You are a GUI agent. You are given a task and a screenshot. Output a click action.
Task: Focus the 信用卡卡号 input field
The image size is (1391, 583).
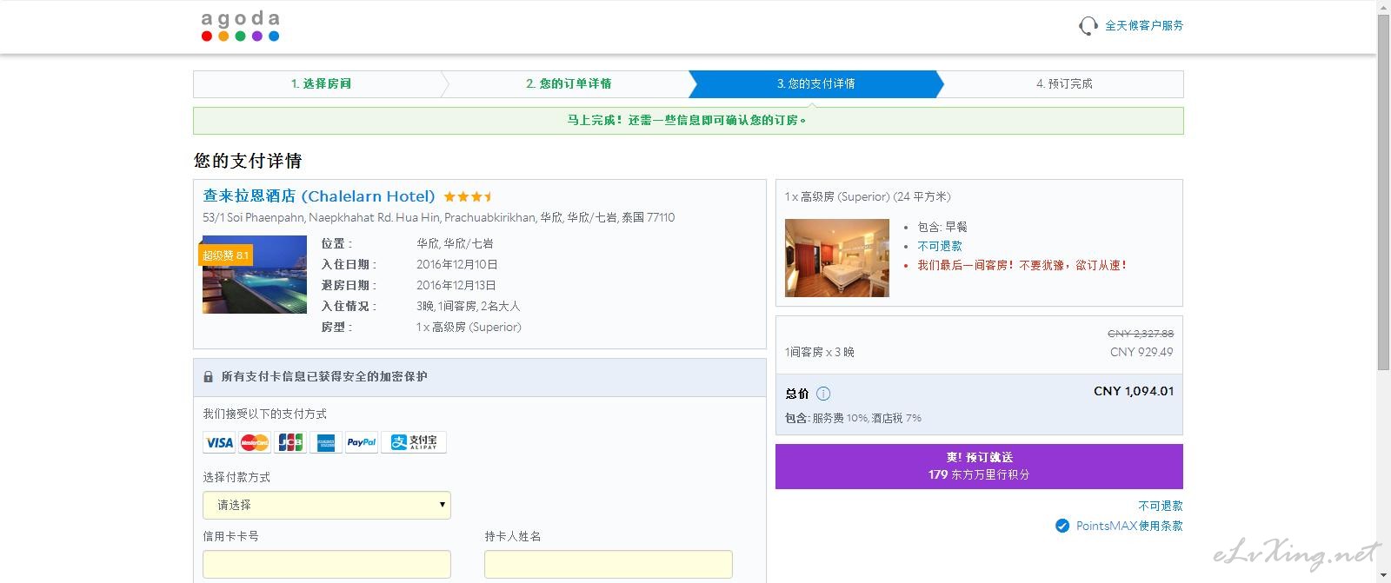pyautogui.click(x=327, y=564)
